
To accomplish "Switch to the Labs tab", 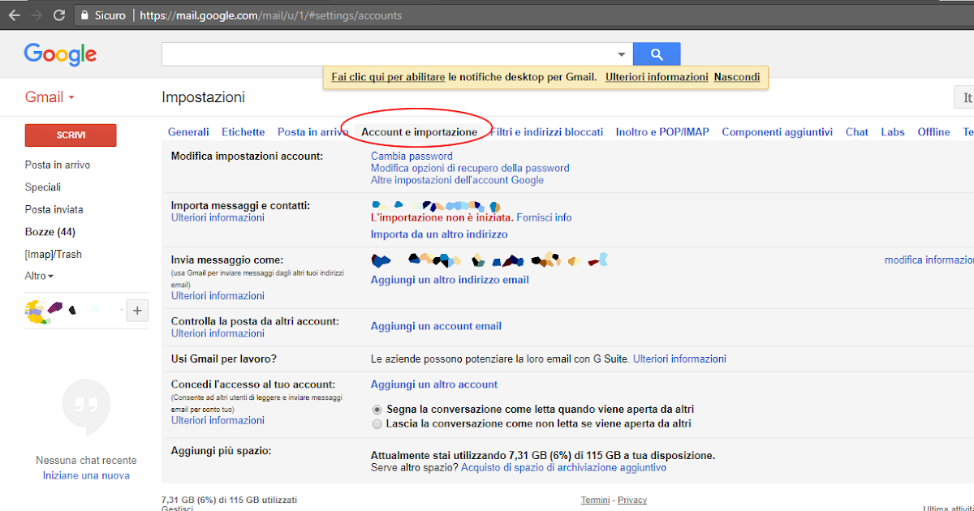I will click(893, 132).
